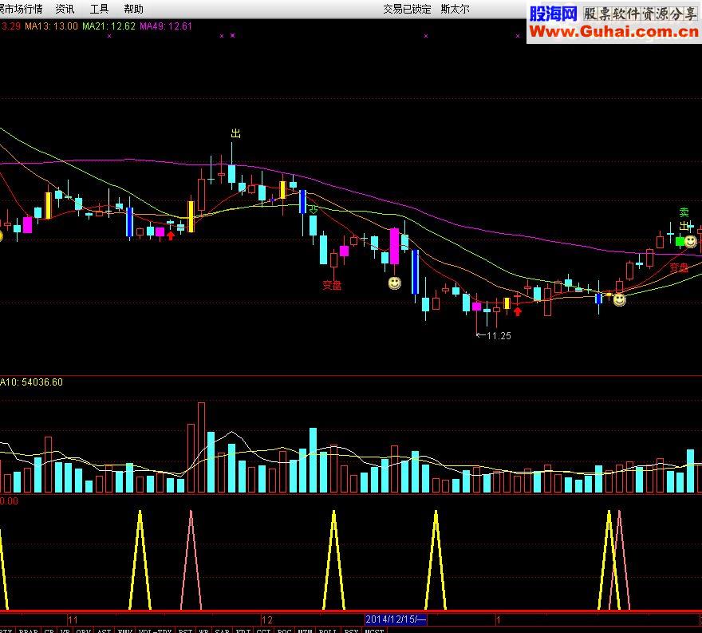Viewport: 702px width, 633px height.
Task: Switch to the CCI indicator tab
Action: (264, 631)
